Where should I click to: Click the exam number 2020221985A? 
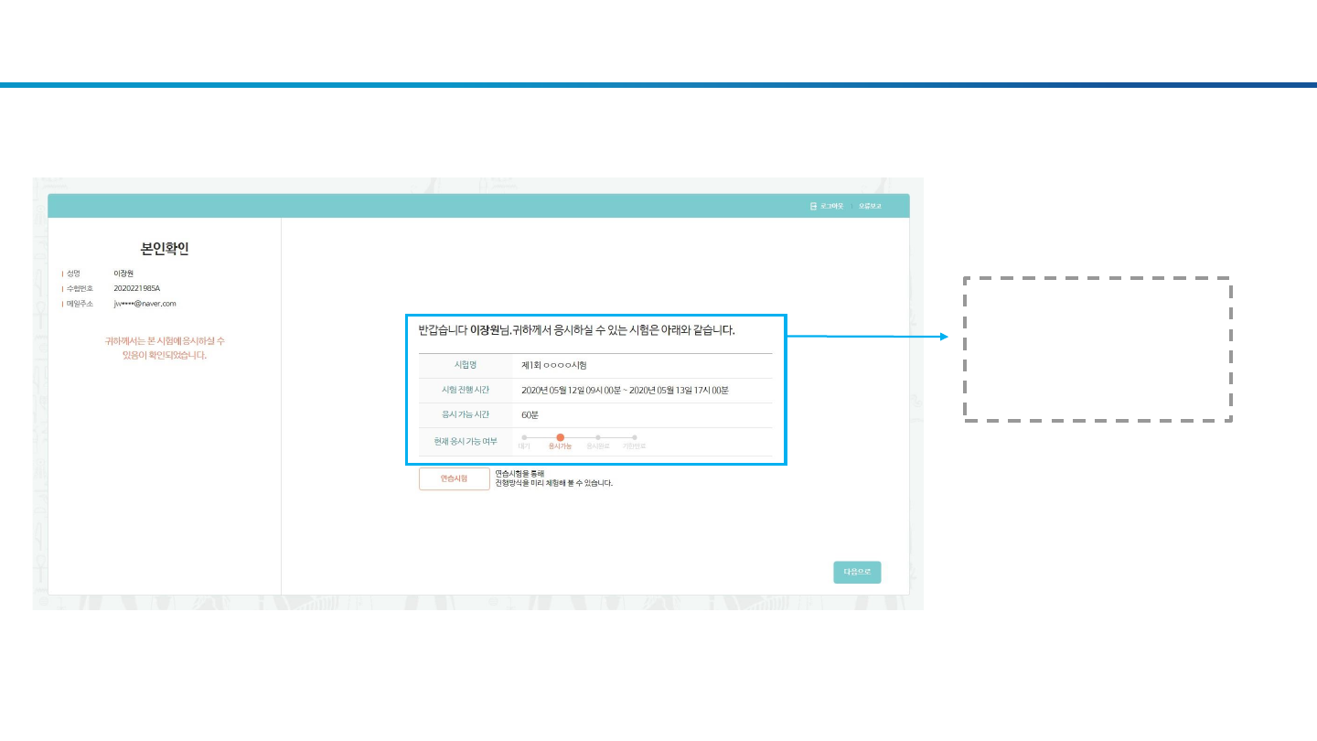pyautogui.click(x=136, y=288)
